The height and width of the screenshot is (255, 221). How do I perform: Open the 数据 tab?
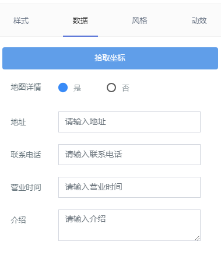tap(80, 20)
